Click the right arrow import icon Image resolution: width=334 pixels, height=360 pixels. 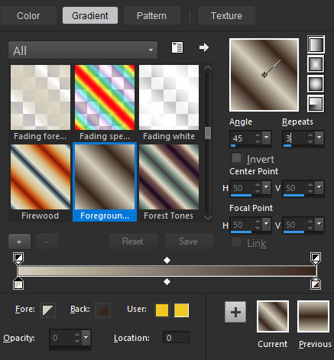[204, 47]
